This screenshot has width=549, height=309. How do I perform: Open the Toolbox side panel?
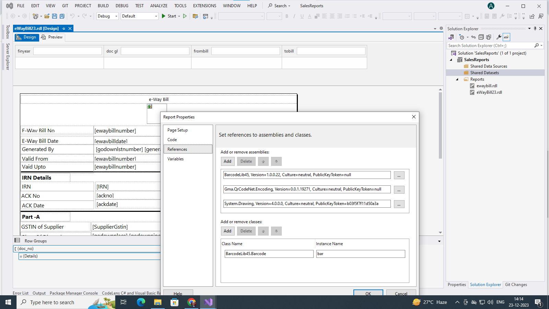(x=8, y=32)
